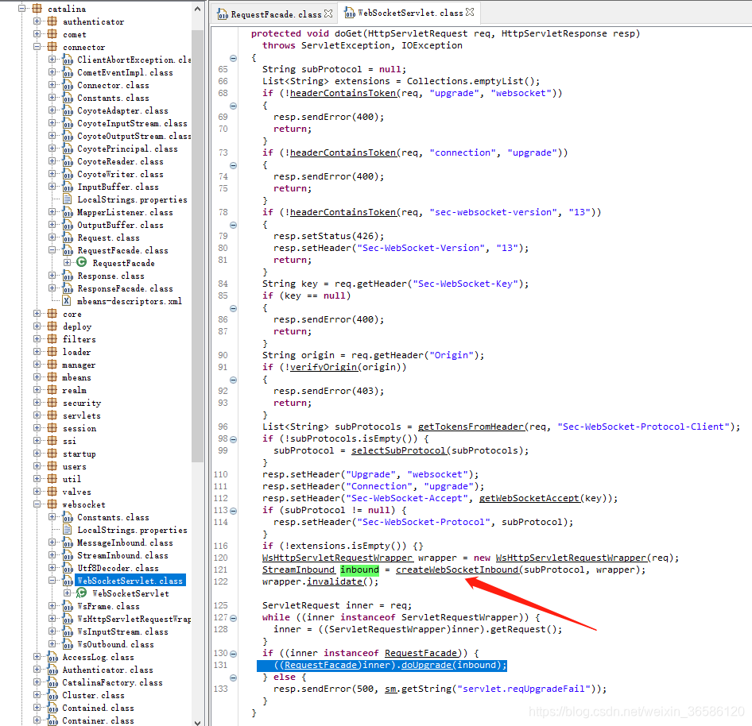This screenshot has width=752, height=726.
Task: Click the Connector.class file icon
Action: (68, 85)
